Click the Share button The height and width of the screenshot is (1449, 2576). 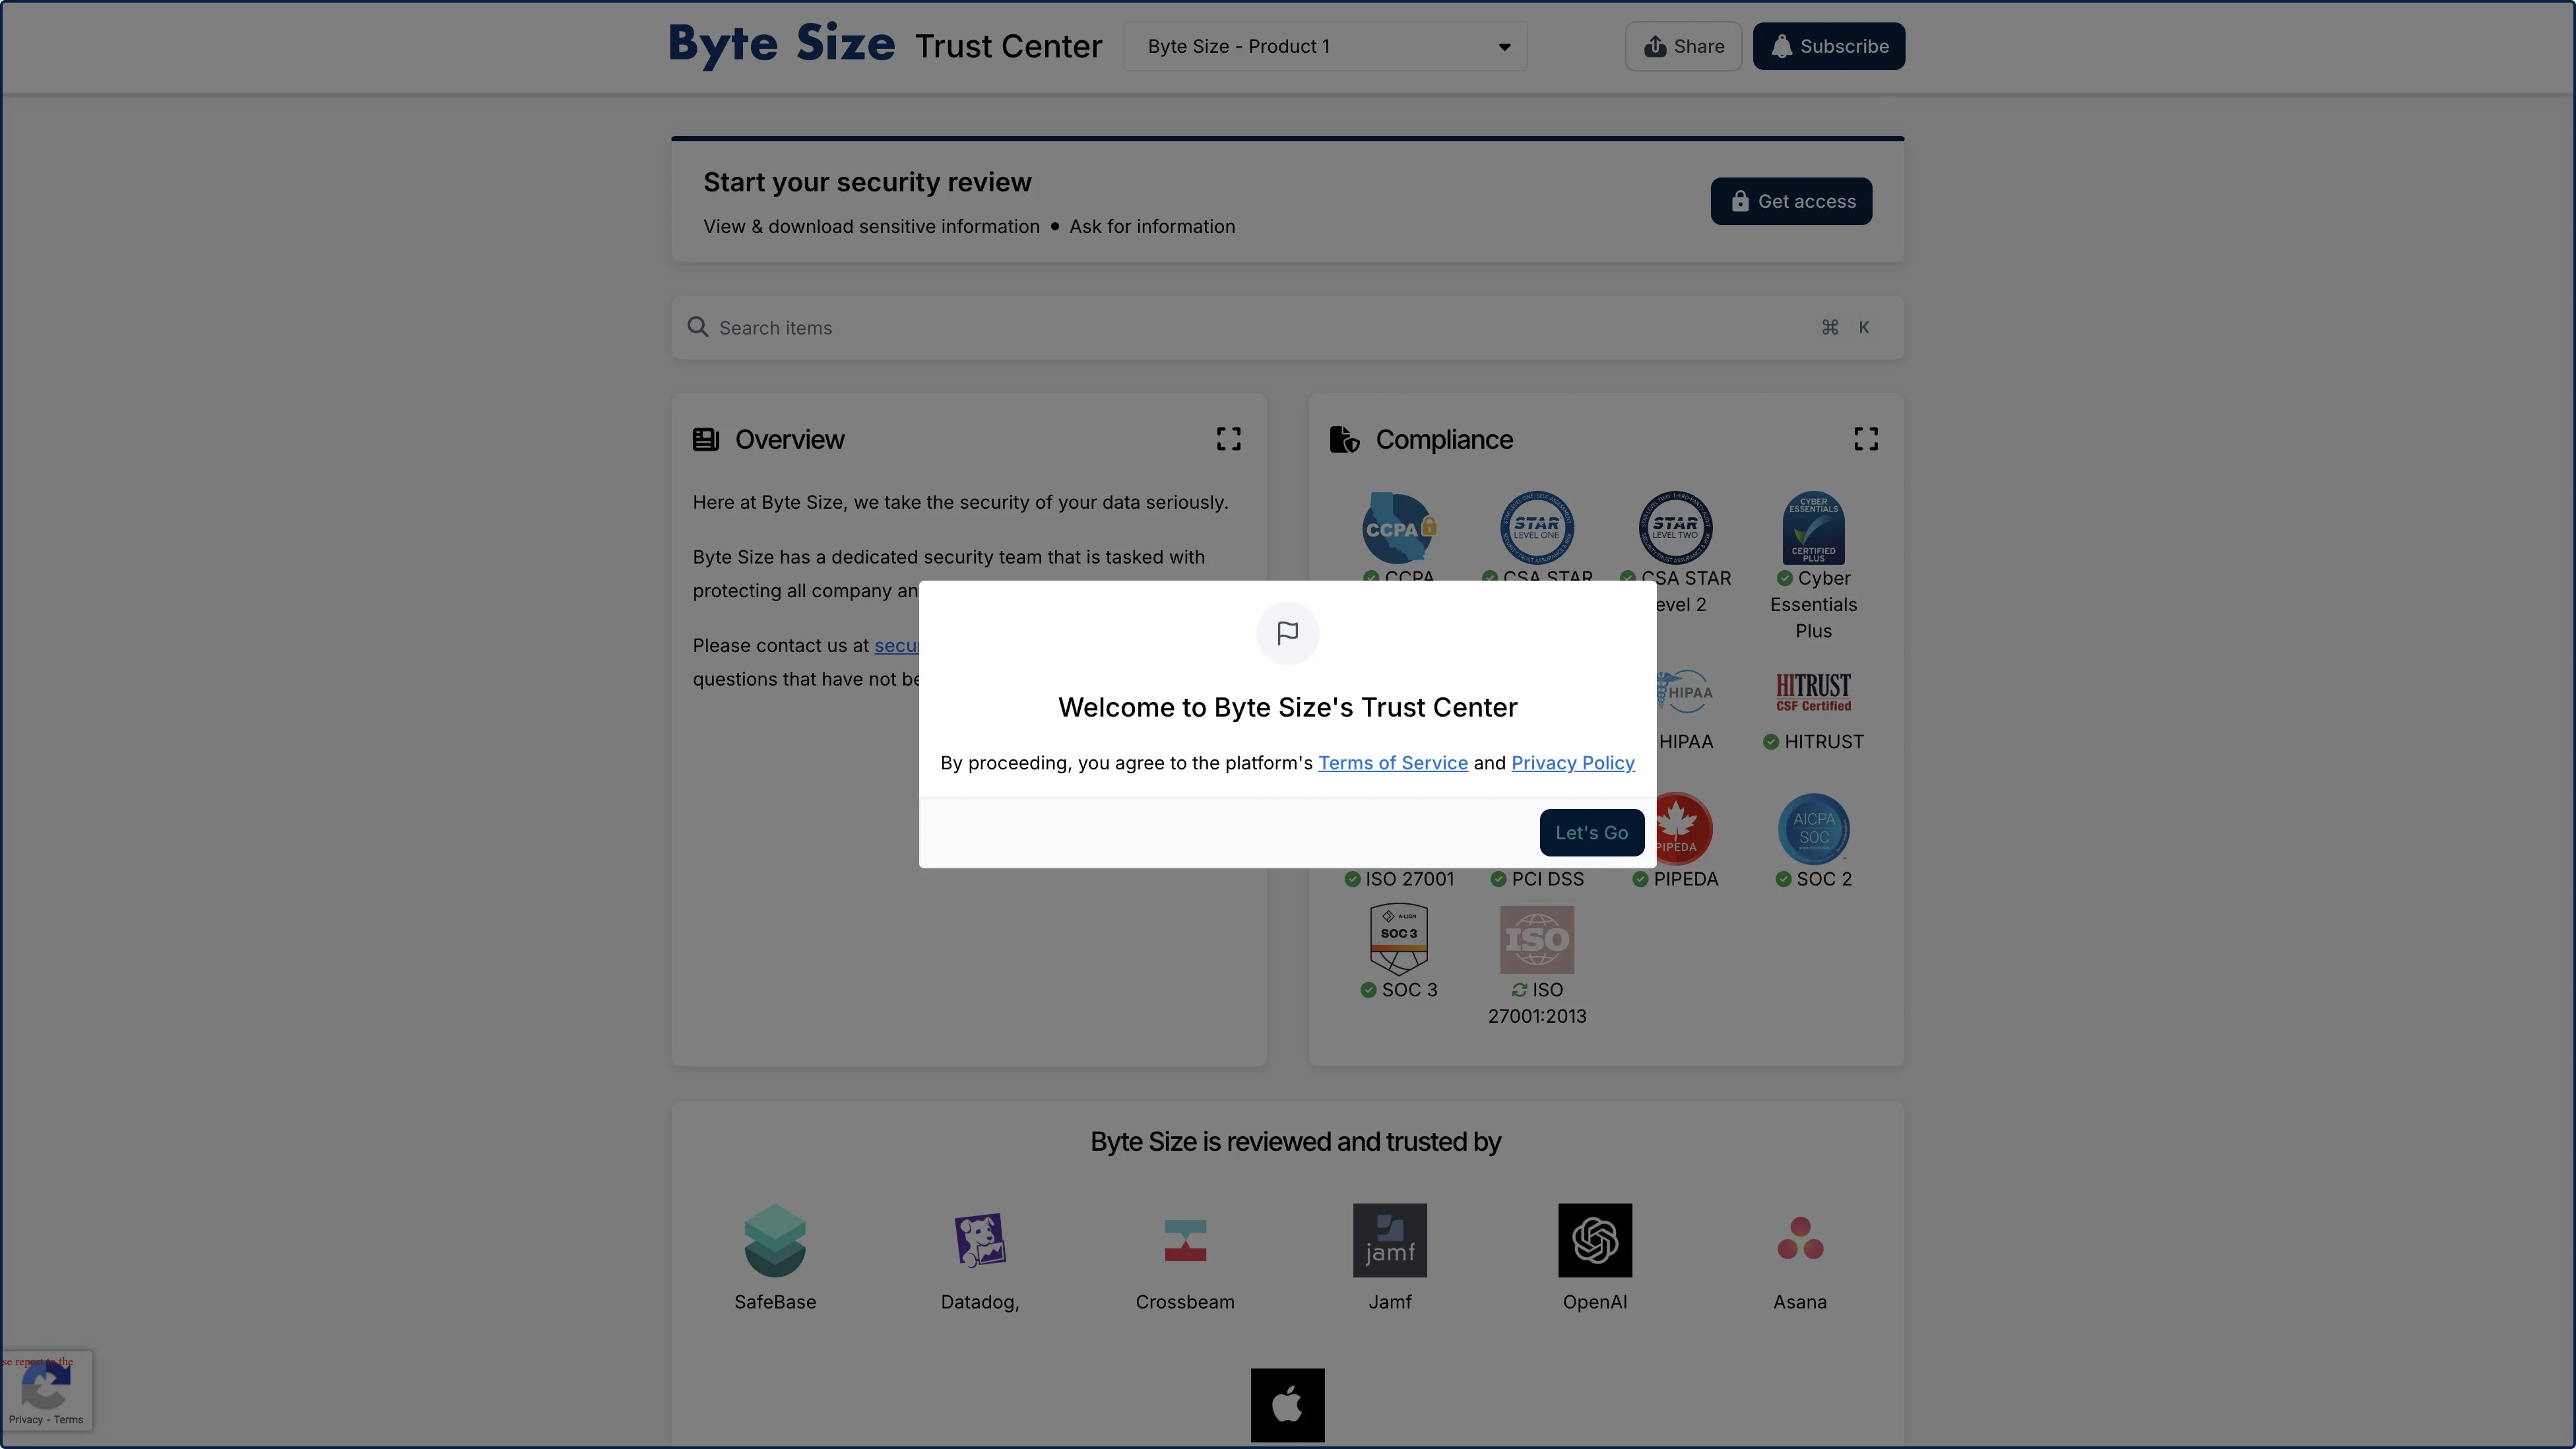click(1683, 47)
